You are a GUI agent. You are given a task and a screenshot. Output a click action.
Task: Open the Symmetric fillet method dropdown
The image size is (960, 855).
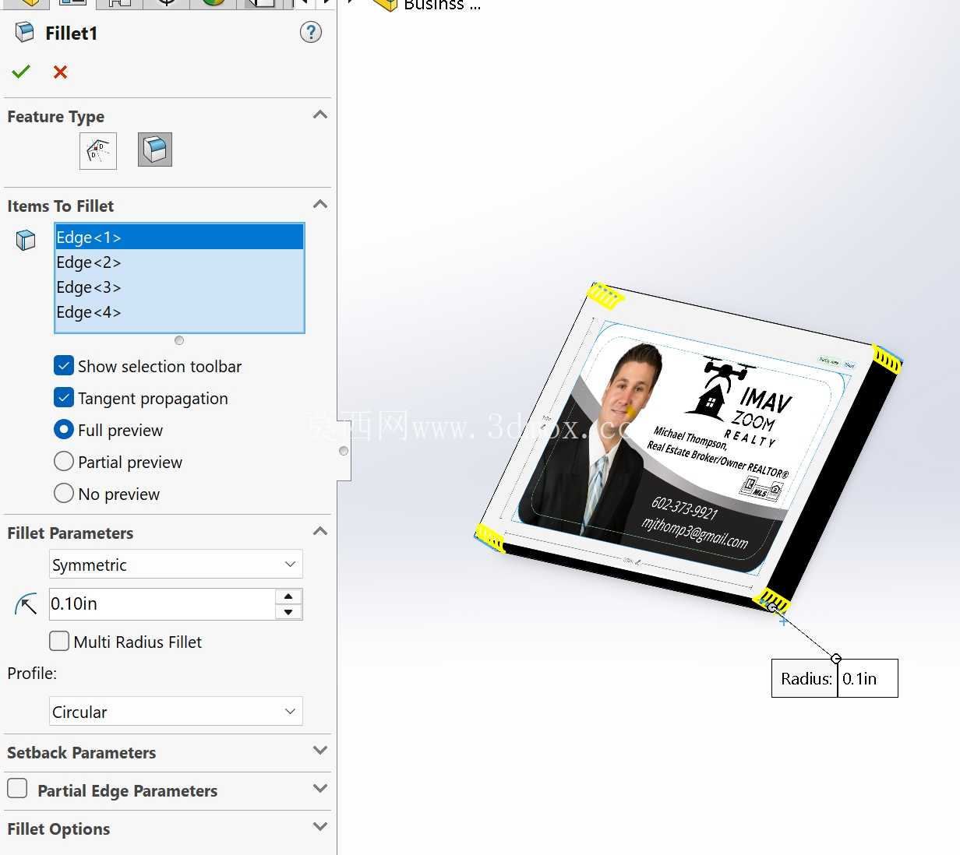(176, 565)
